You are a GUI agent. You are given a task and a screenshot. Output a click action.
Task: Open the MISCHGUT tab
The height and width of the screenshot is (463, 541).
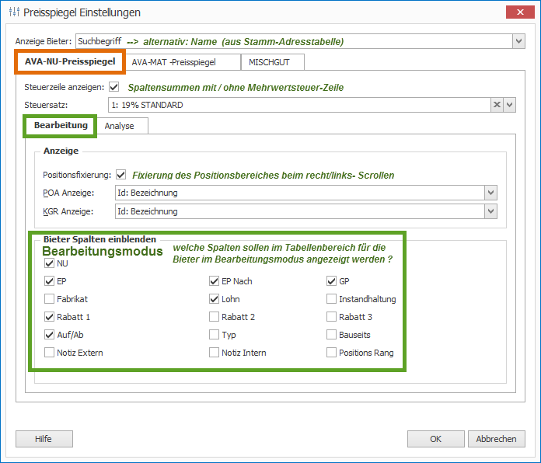point(271,61)
